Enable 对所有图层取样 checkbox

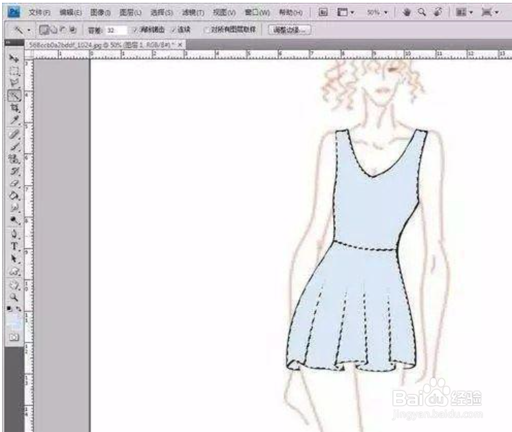[206, 30]
